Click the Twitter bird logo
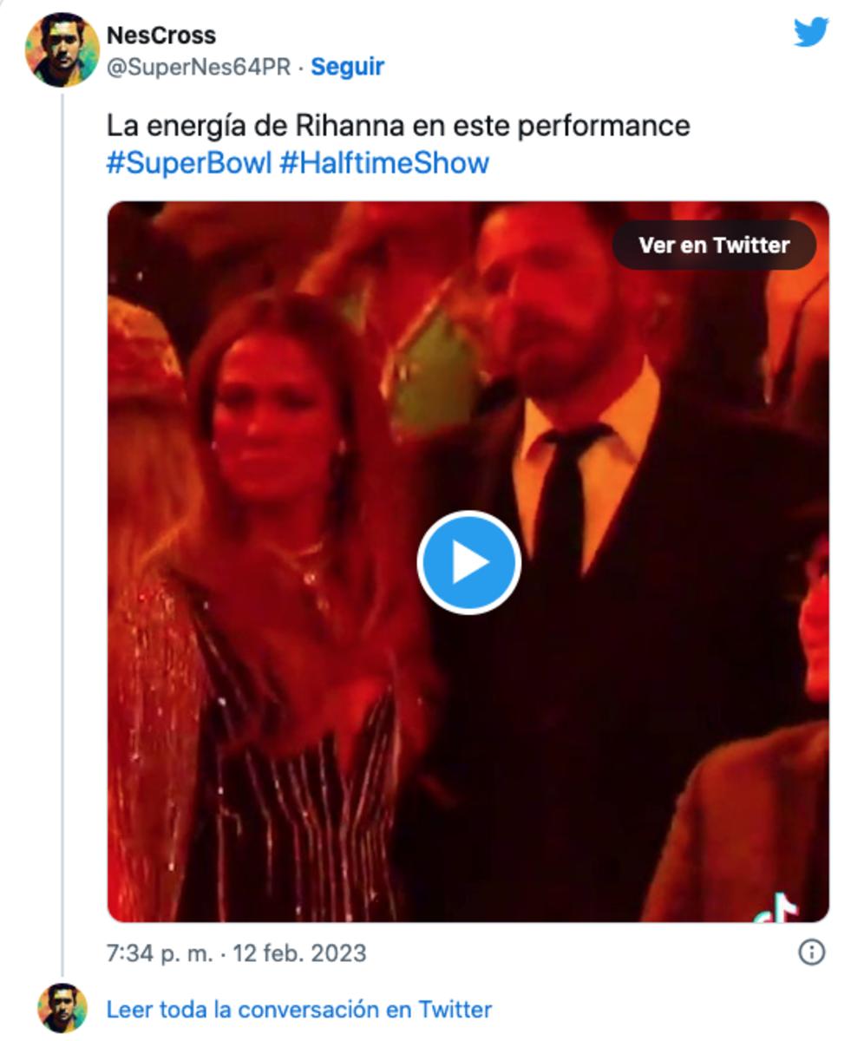The width and height of the screenshot is (851, 1041). [x=810, y=32]
